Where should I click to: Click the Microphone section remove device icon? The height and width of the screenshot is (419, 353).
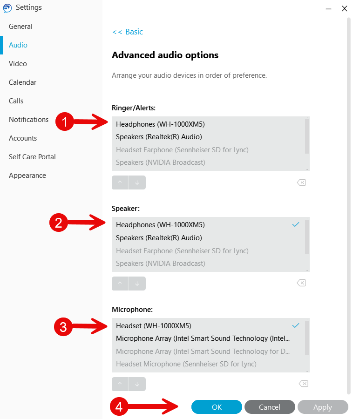[303, 384]
